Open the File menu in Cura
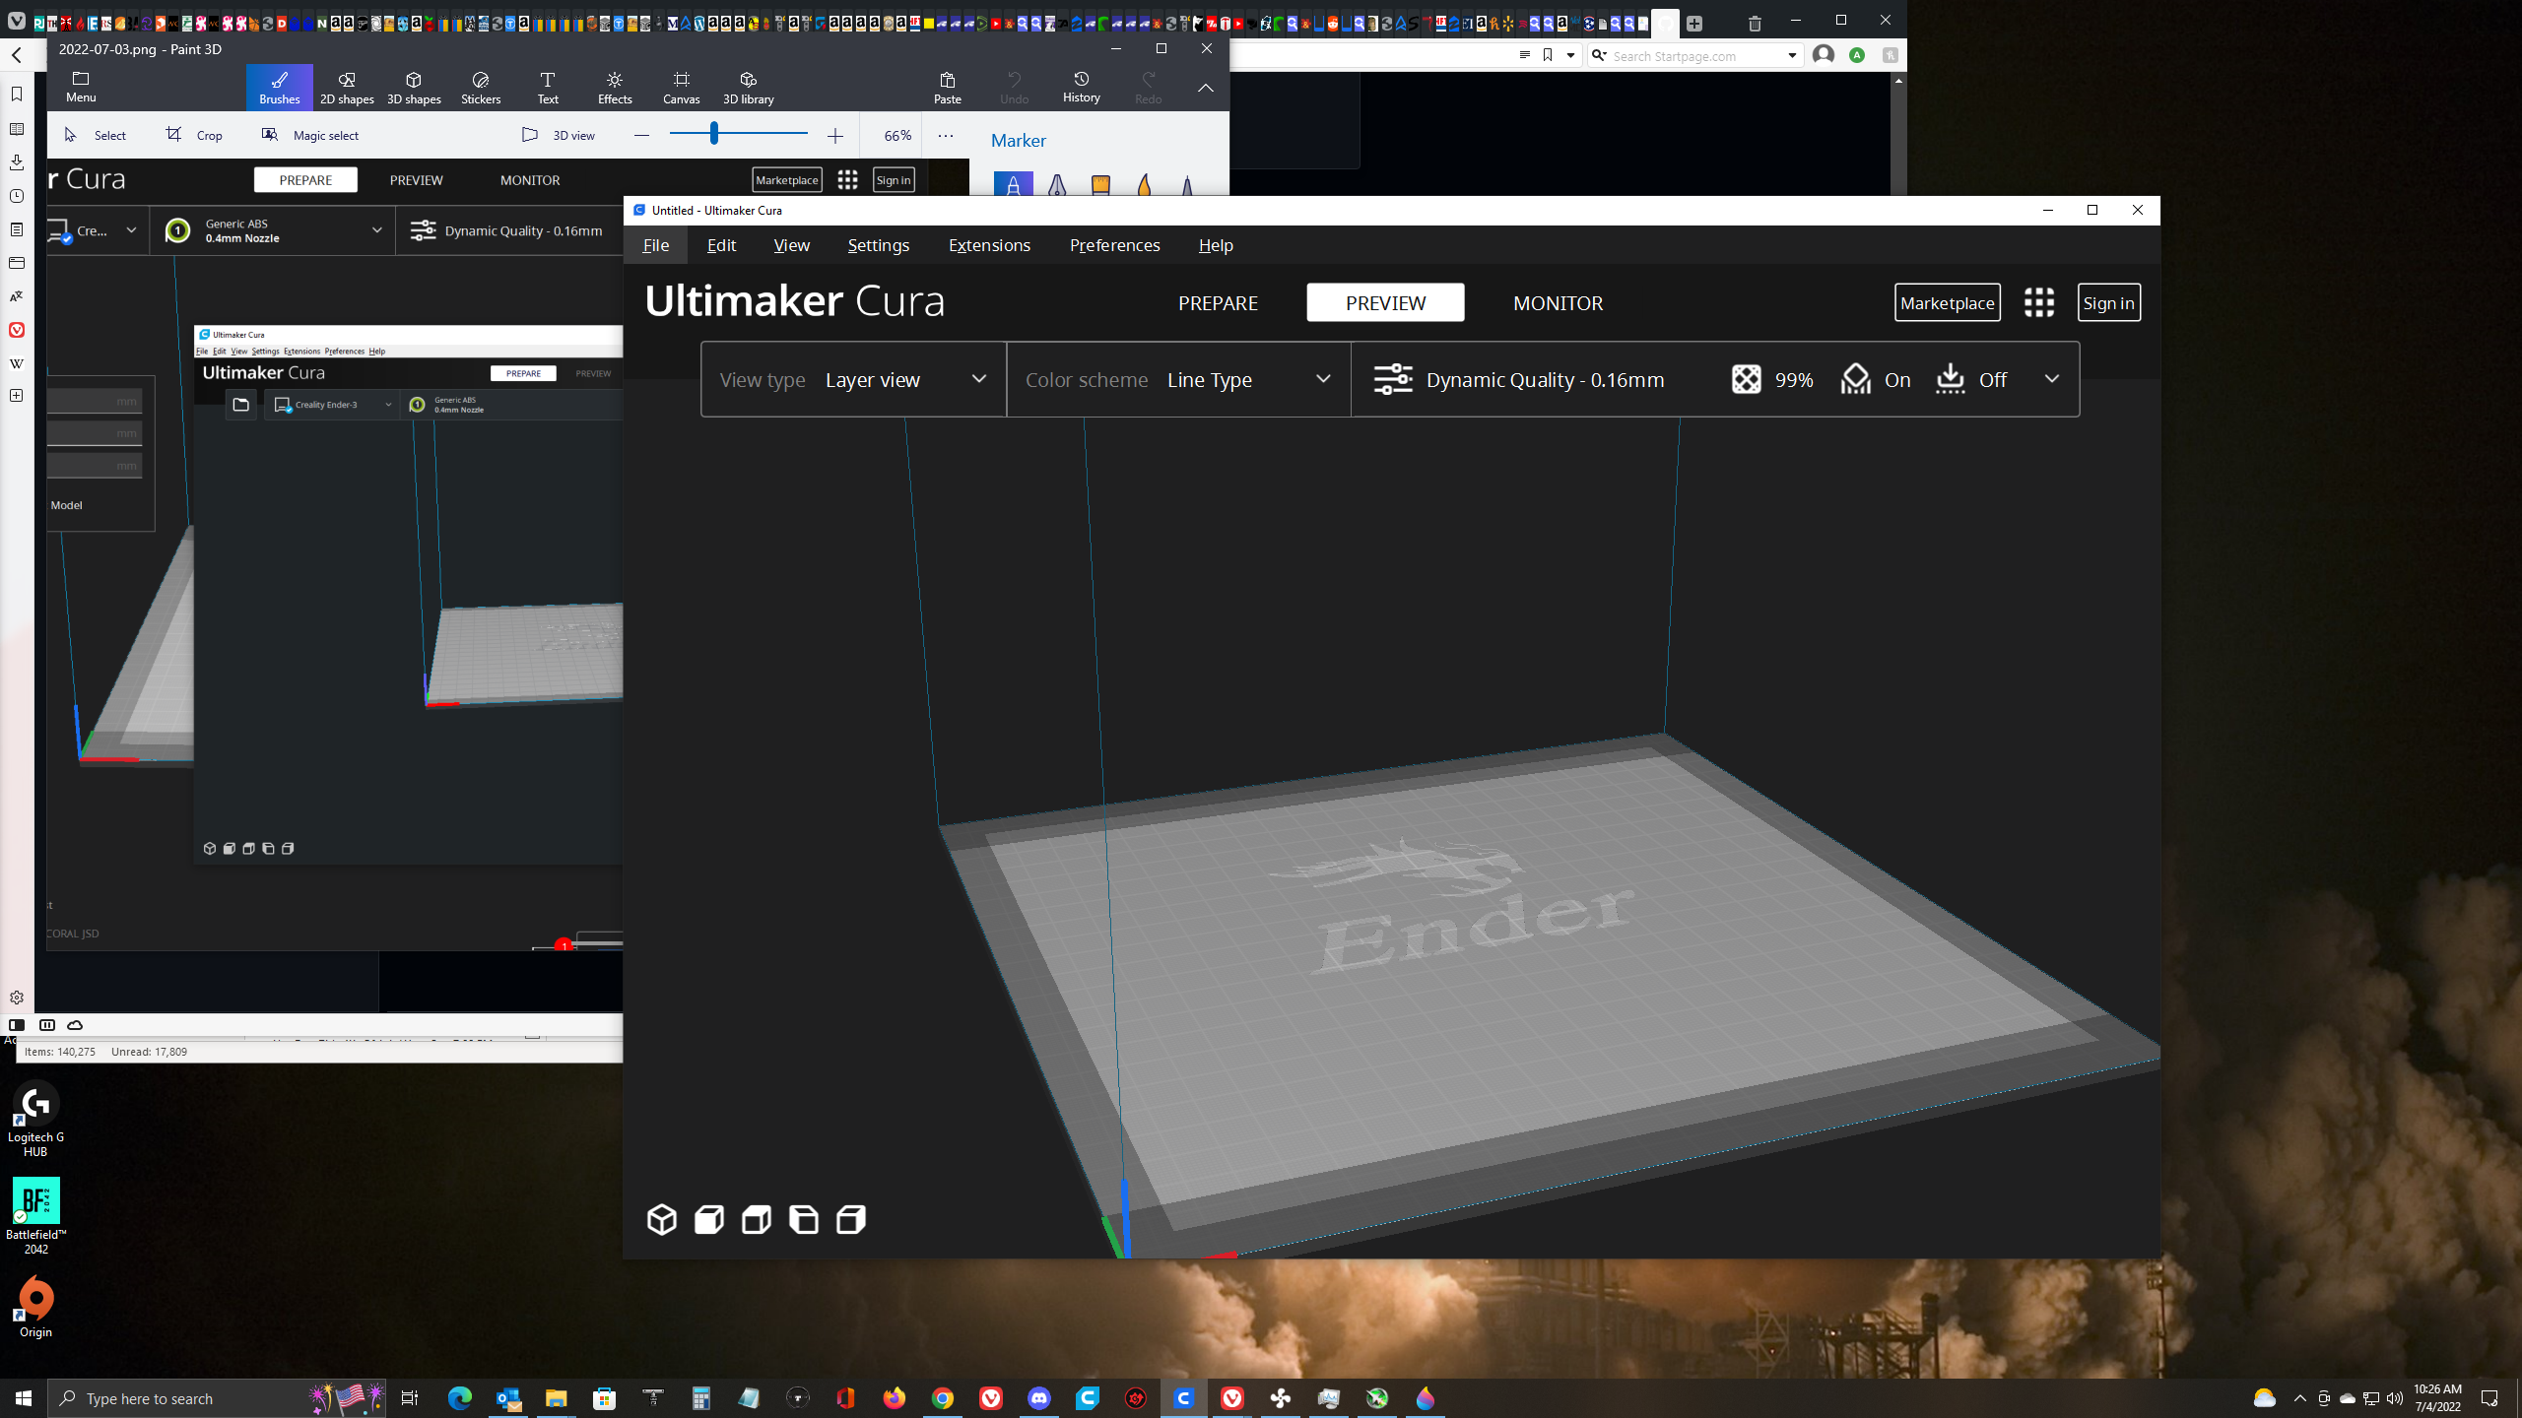The height and width of the screenshot is (1418, 2522). click(x=656, y=245)
